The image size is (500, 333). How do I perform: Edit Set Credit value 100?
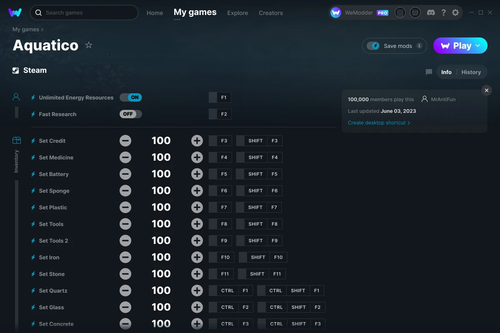pos(161,141)
